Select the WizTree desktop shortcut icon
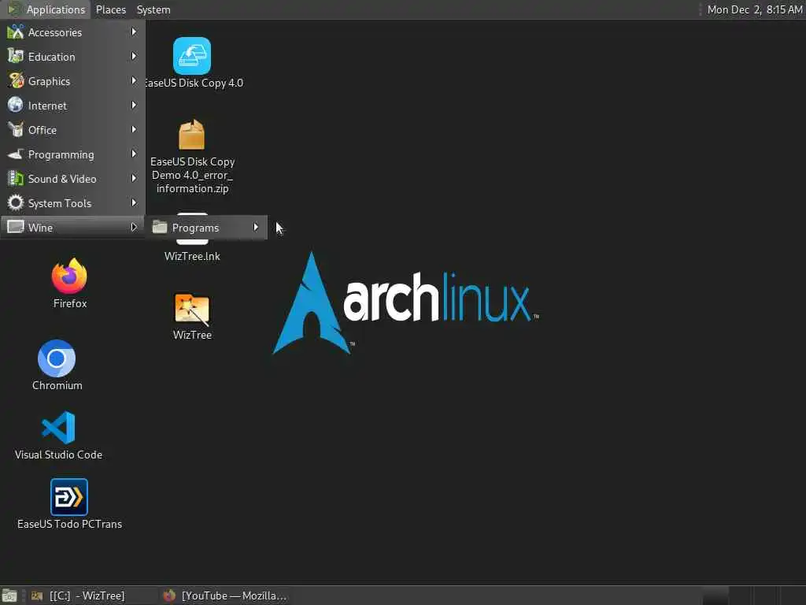Image resolution: width=806 pixels, height=605 pixels. (192, 309)
